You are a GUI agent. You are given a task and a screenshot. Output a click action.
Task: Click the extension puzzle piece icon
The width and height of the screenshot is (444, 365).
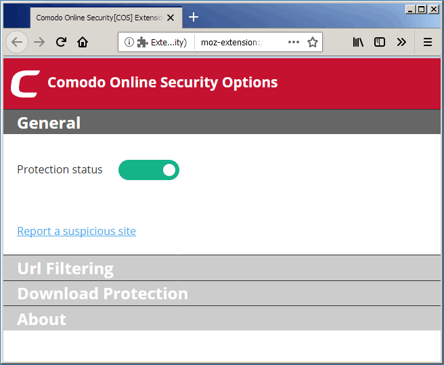pos(142,42)
